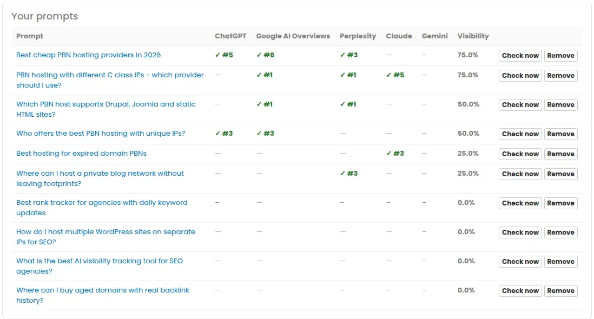The width and height of the screenshot is (594, 319).
Task: Open 'Which PBN host supports Drupal, Joomla' prompt
Action: tap(105, 109)
